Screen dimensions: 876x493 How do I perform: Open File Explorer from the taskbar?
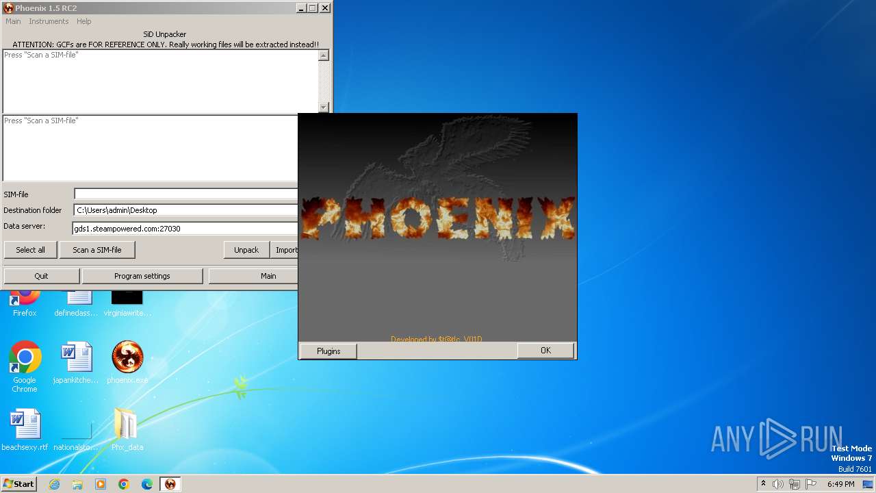click(77, 484)
